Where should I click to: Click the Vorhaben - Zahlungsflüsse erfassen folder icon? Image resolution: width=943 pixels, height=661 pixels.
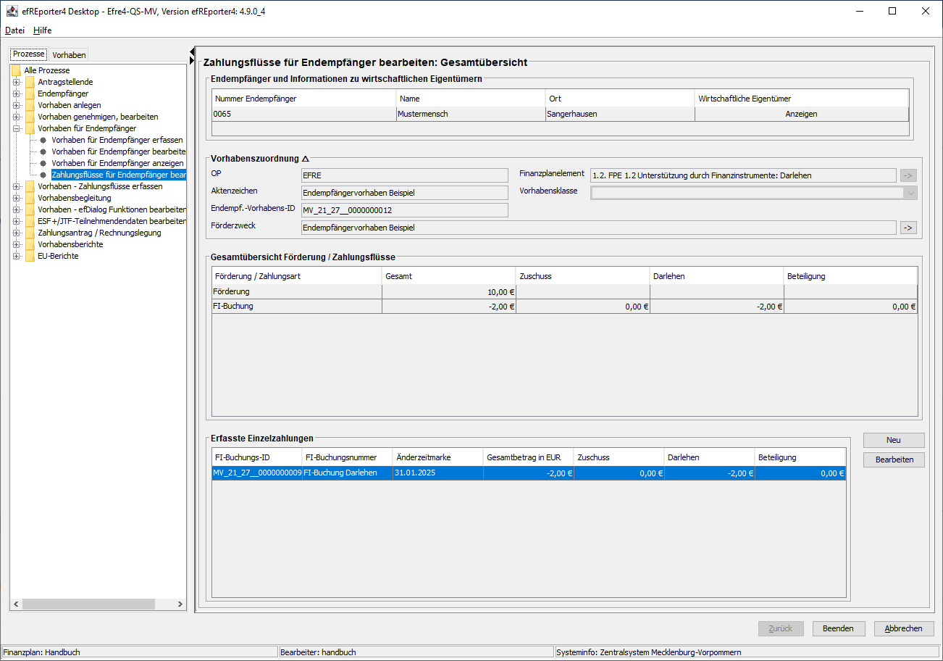click(x=30, y=186)
